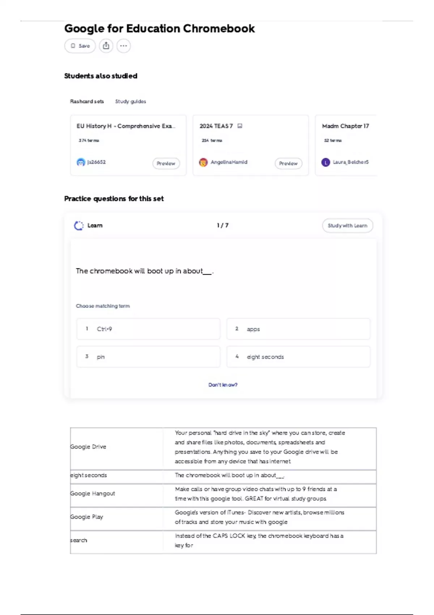The height and width of the screenshot is (615, 434).
Task: Click the eight seconds term in table
Action: tap(88, 475)
